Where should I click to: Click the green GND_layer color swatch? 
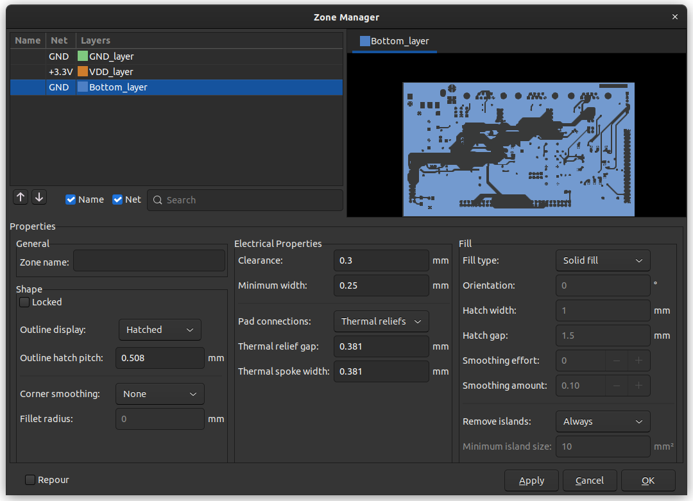click(83, 56)
